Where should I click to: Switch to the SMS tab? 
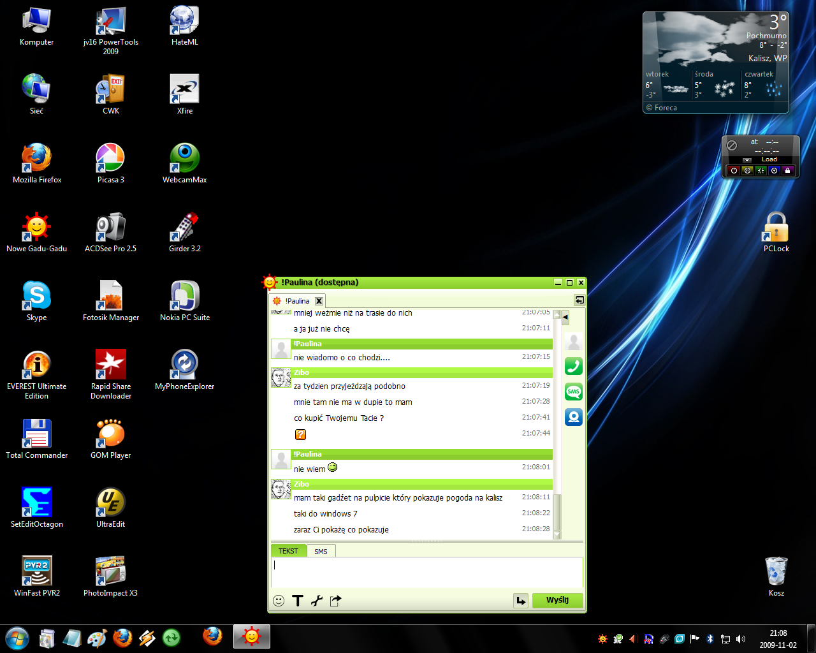tap(321, 552)
